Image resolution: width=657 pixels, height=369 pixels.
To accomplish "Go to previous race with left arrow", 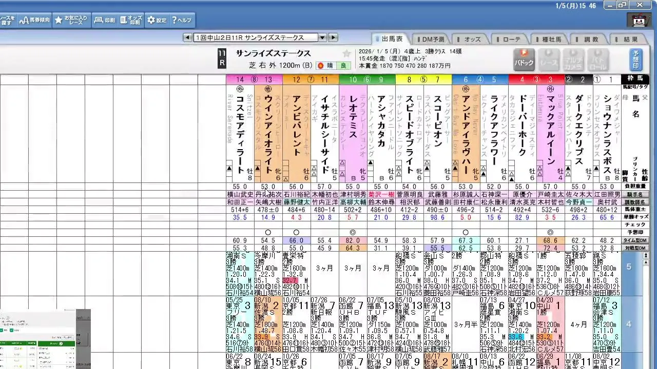I will click(x=188, y=37).
